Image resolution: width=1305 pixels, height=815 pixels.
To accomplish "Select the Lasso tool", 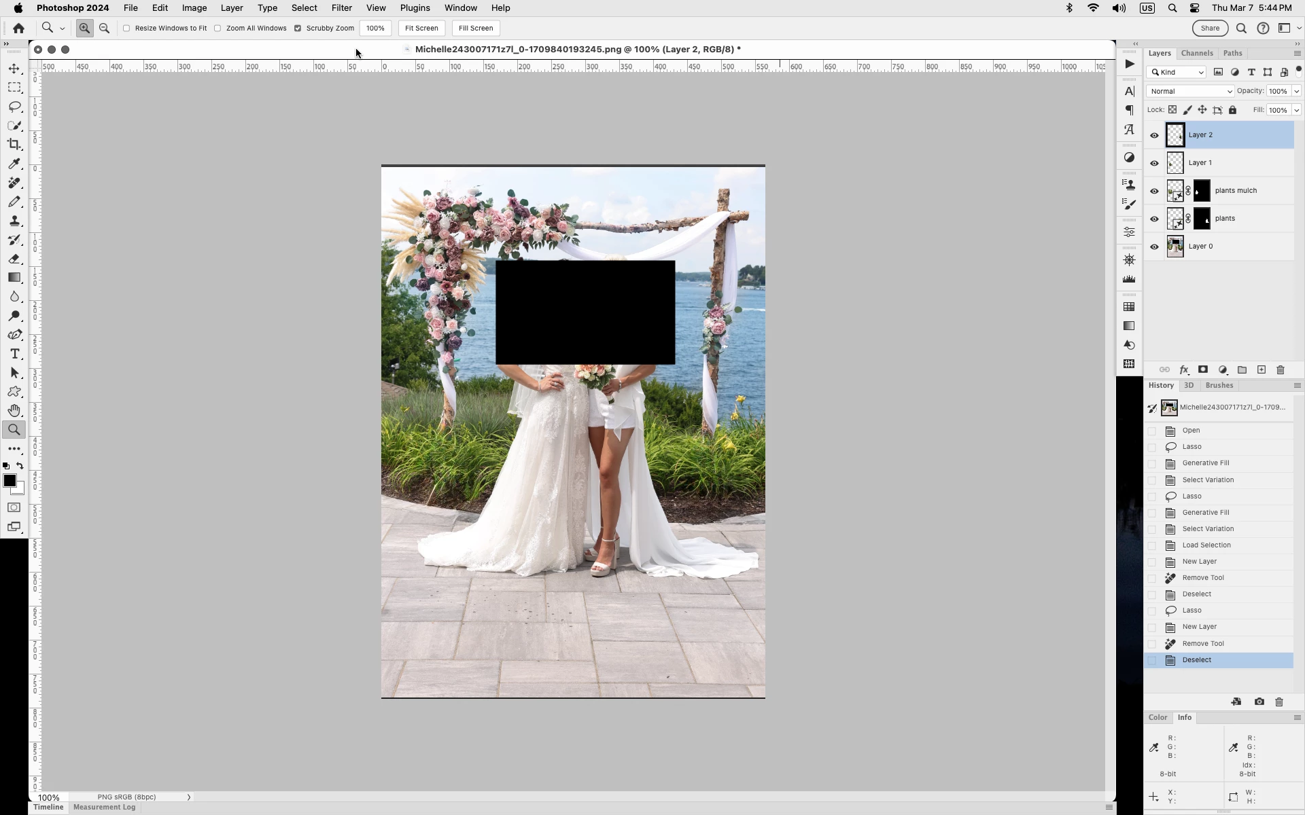I will (x=14, y=107).
